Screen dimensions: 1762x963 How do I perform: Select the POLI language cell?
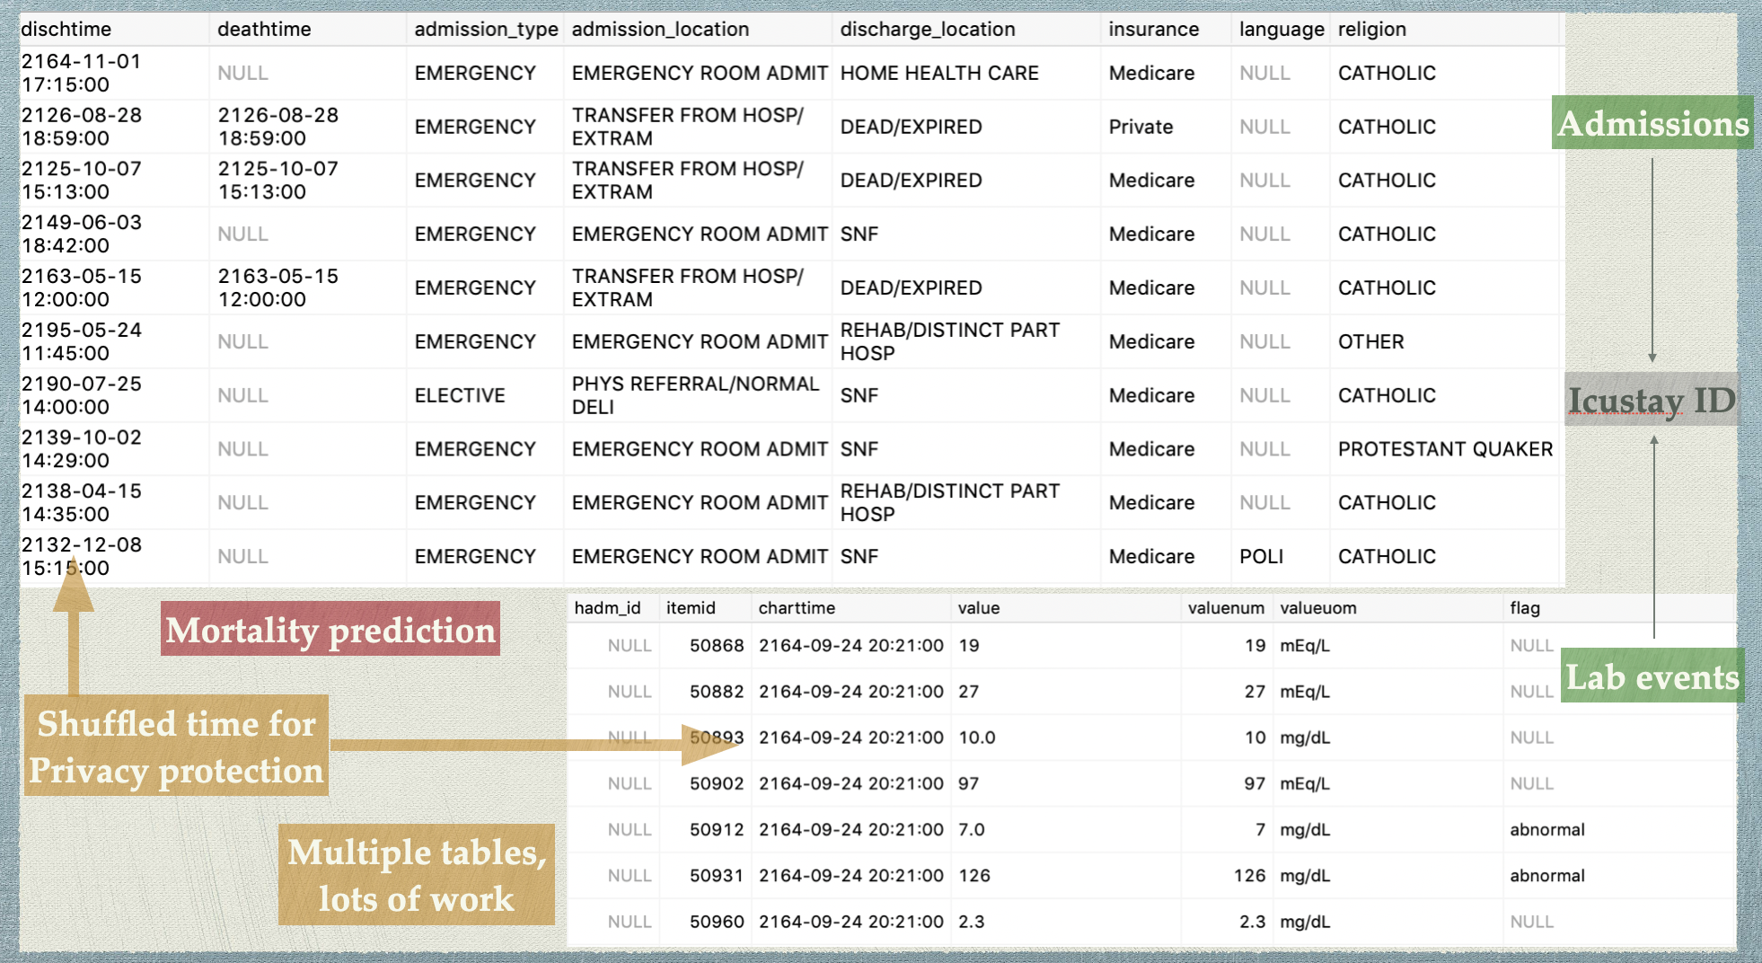pos(1261,557)
